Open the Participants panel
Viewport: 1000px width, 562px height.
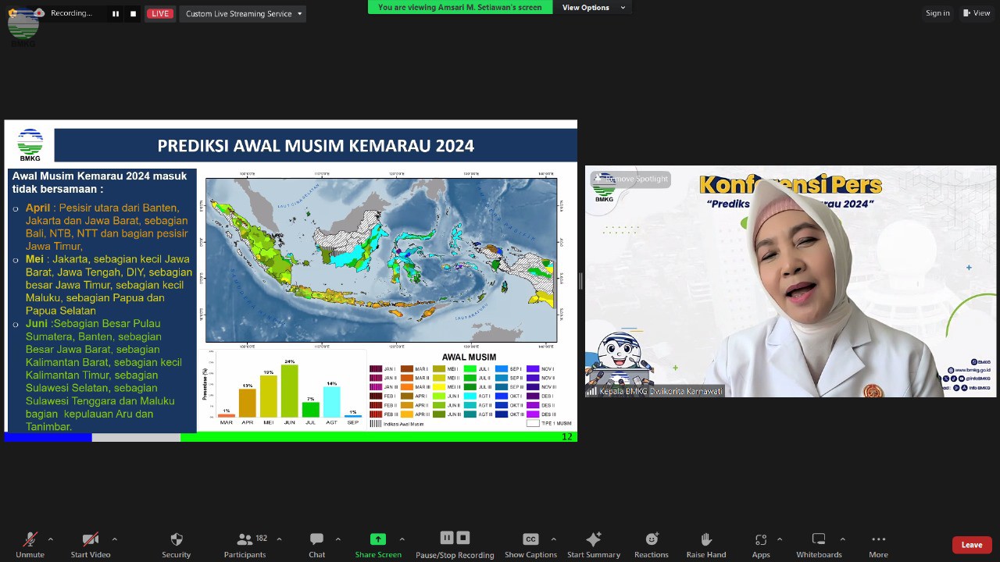coord(245,540)
